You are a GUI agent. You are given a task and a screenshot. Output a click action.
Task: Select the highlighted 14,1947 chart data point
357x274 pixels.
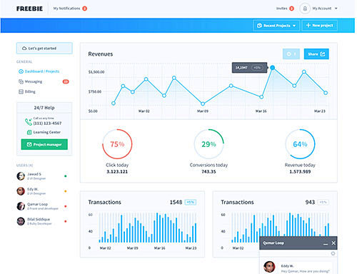pyautogui.click(x=273, y=68)
